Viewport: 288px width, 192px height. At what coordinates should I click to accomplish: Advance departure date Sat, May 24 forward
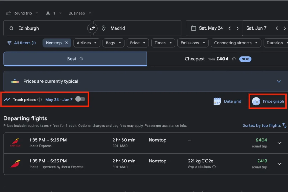click(238, 28)
